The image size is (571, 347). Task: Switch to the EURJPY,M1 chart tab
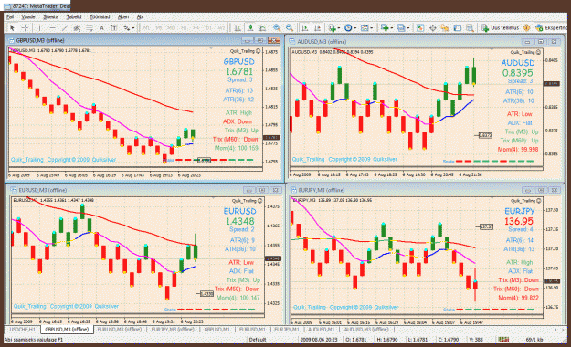click(287, 330)
